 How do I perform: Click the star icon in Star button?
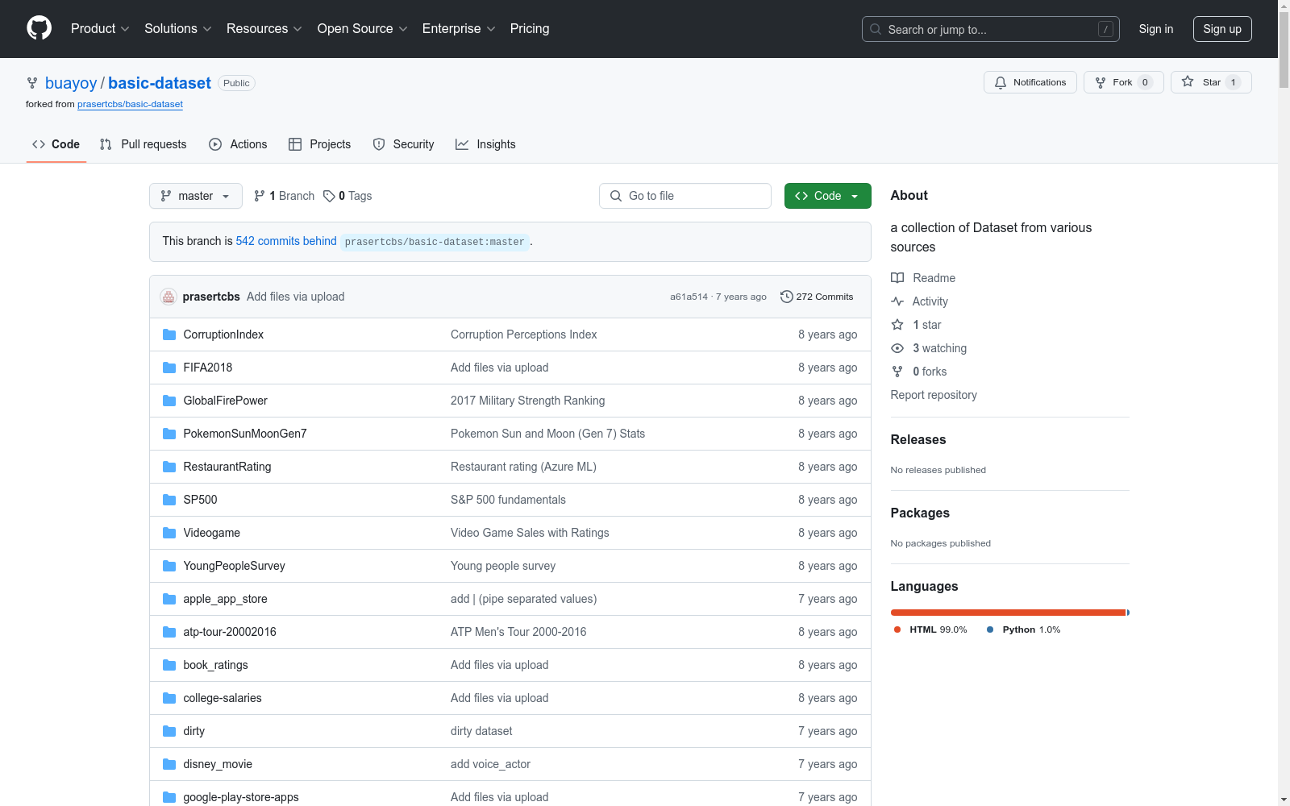coord(1188,81)
